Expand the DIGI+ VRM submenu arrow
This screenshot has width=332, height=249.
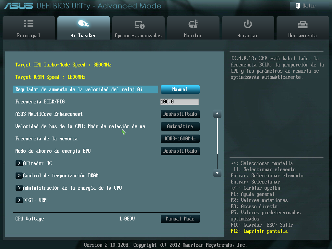pyautogui.click(x=19, y=200)
